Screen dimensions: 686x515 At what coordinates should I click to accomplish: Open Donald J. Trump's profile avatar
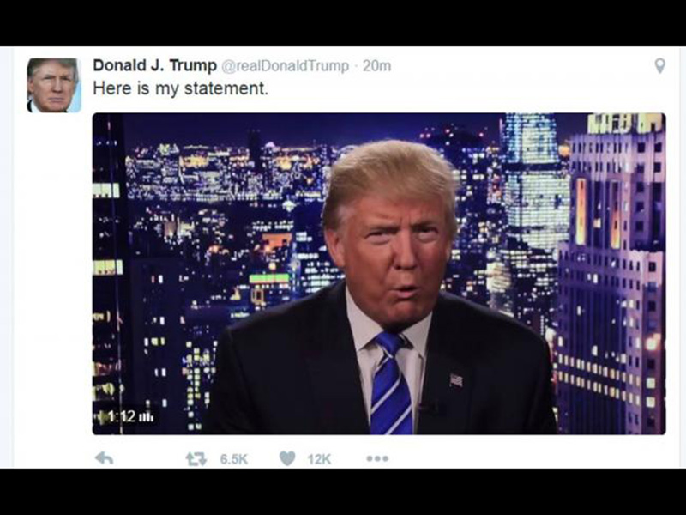coord(54,85)
